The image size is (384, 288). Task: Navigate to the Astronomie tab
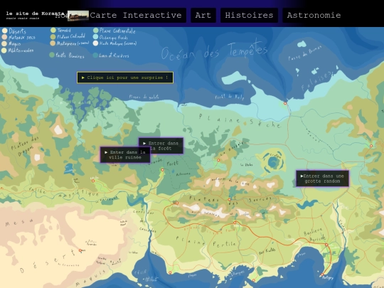coord(314,15)
